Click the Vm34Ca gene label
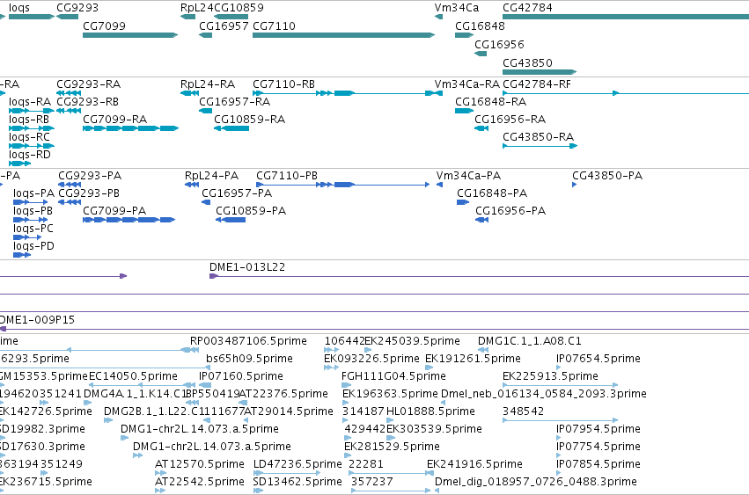749x495 pixels. [457, 8]
